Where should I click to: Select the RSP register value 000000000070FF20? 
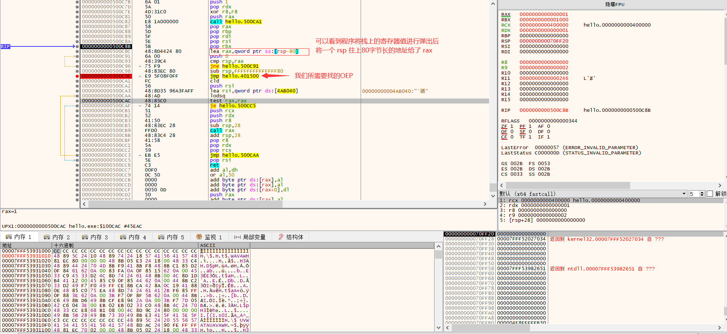tap(544, 41)
